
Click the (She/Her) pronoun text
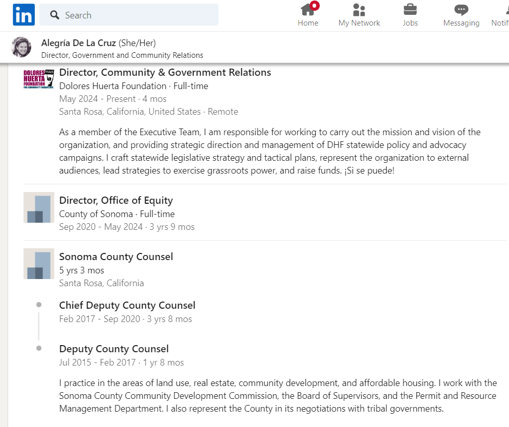click(x=137, y=43)
